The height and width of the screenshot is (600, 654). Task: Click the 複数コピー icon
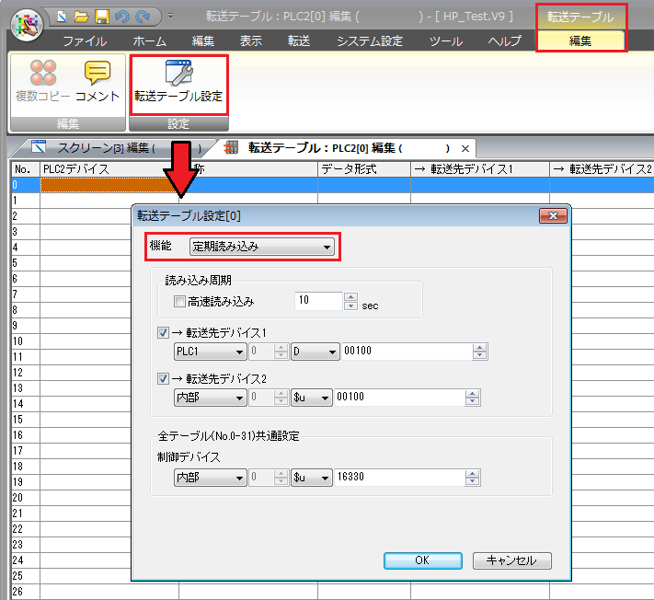(42, 74)
